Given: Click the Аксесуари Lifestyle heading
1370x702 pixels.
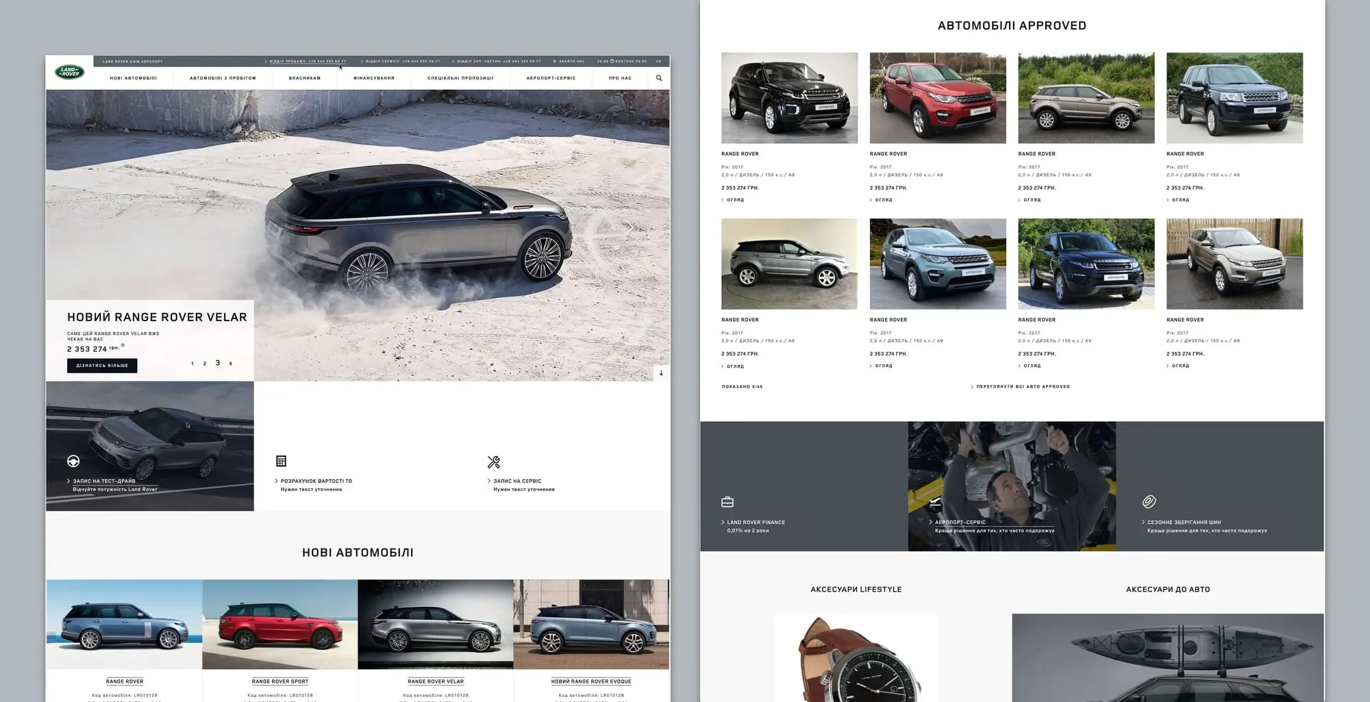Looking at the screenshot, I should 856,589.
